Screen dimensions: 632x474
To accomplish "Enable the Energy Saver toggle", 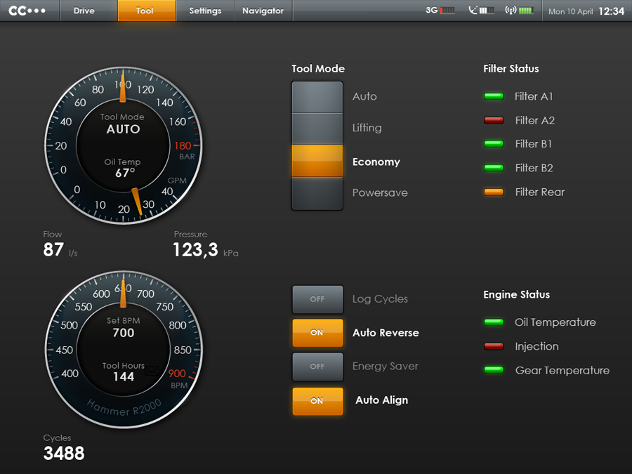I will click(317, 367).
